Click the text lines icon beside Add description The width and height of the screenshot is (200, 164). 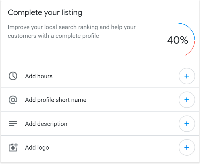point(13,124)
